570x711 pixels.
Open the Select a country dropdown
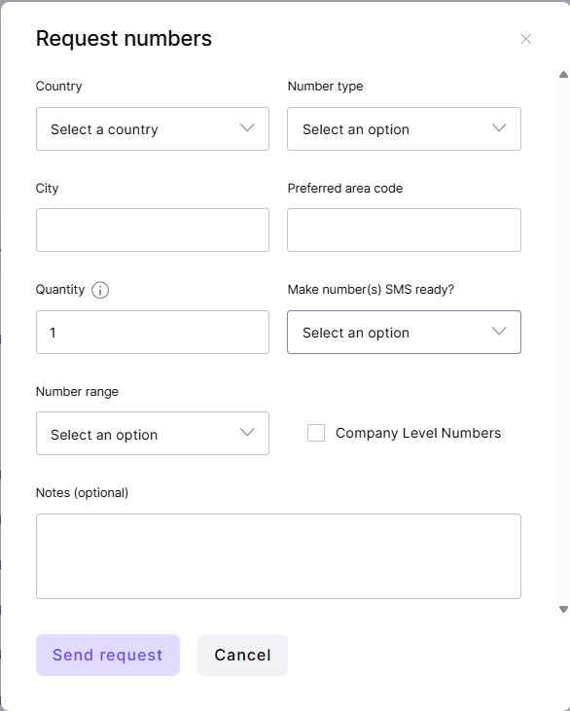pos(153,128)
